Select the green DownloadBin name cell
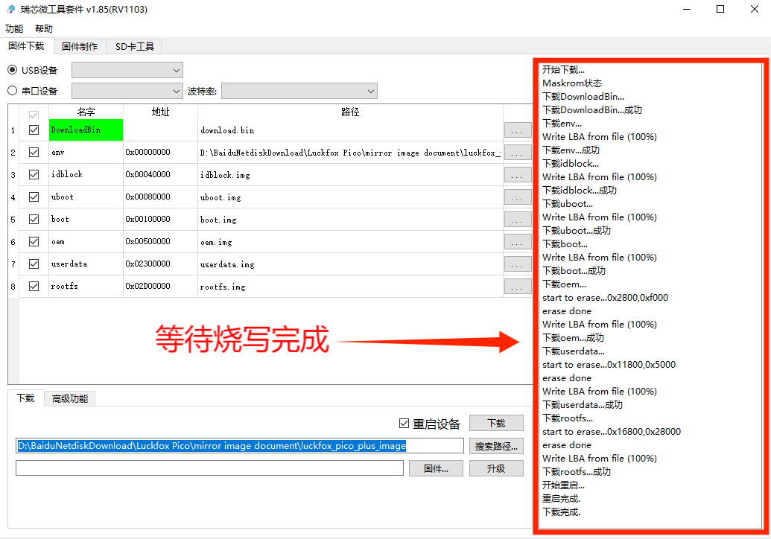771x539 pixels. tap(86, 130)
